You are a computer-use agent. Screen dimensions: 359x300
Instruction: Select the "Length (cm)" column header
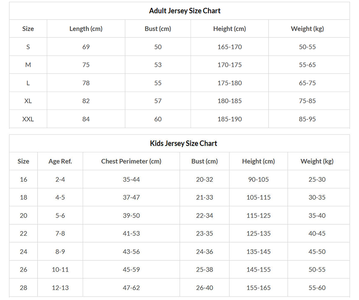click(86, 29)
